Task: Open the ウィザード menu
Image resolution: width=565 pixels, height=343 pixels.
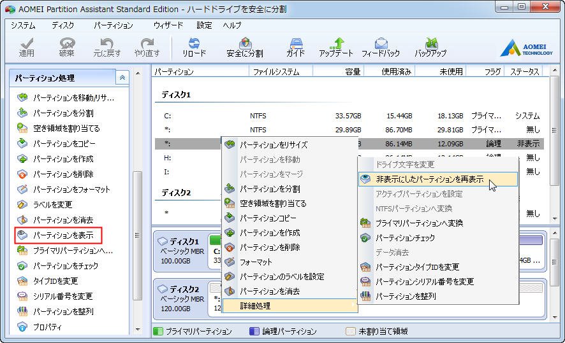Action: 168,25
